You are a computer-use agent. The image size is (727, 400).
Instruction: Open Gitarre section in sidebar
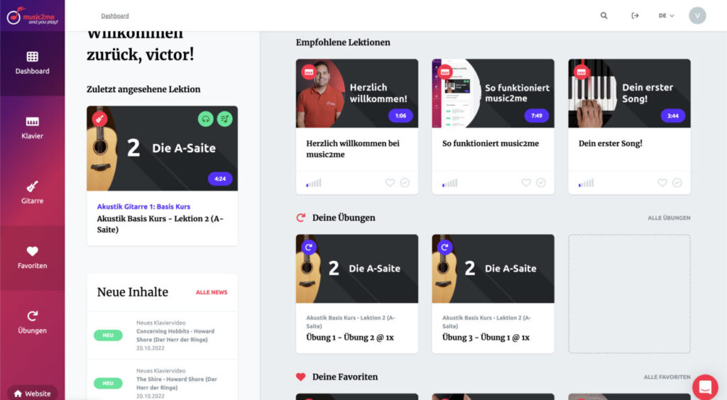32,193
